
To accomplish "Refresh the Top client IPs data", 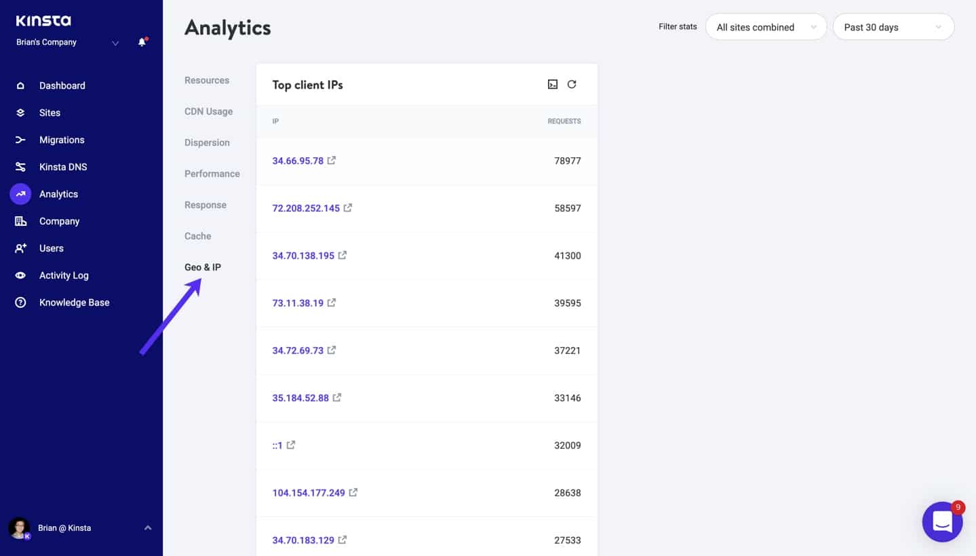I will [x=572, y=84].
